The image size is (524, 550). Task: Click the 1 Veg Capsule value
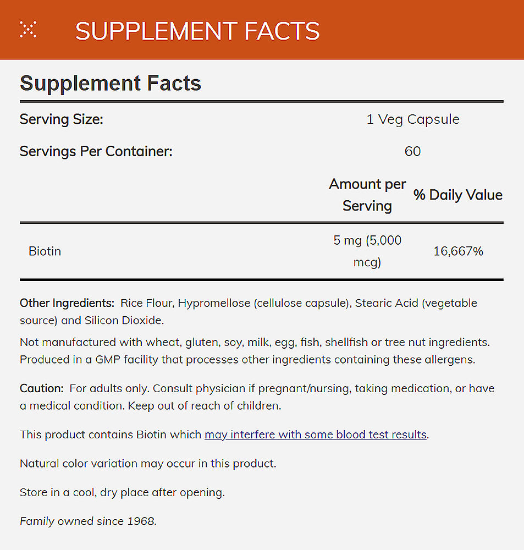pyautogui.click(x=412, y=119)
